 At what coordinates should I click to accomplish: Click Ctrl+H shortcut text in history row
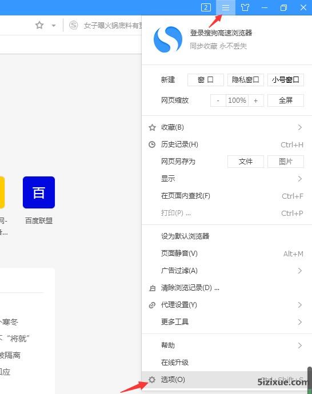(292, 144)
